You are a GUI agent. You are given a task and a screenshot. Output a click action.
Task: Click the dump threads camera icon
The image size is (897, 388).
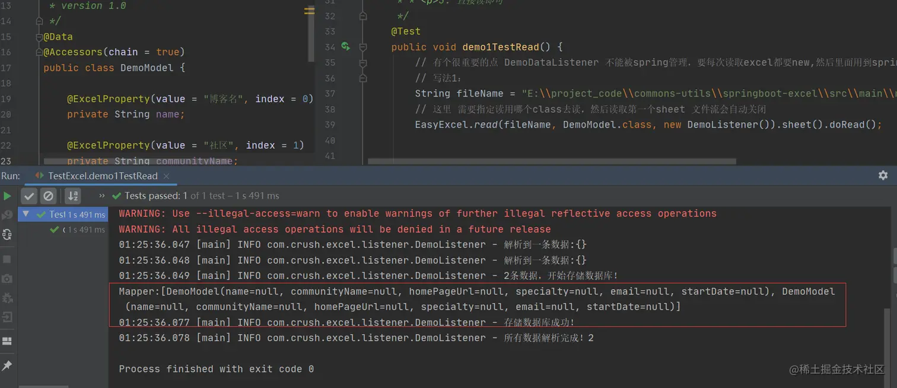[x=7, y=278]
